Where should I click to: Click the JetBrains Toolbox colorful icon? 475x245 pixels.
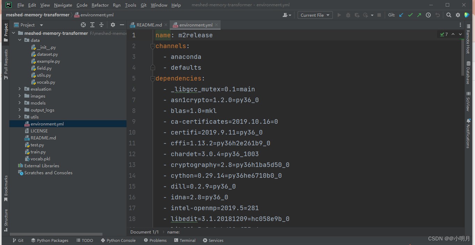tap(467, 15)
